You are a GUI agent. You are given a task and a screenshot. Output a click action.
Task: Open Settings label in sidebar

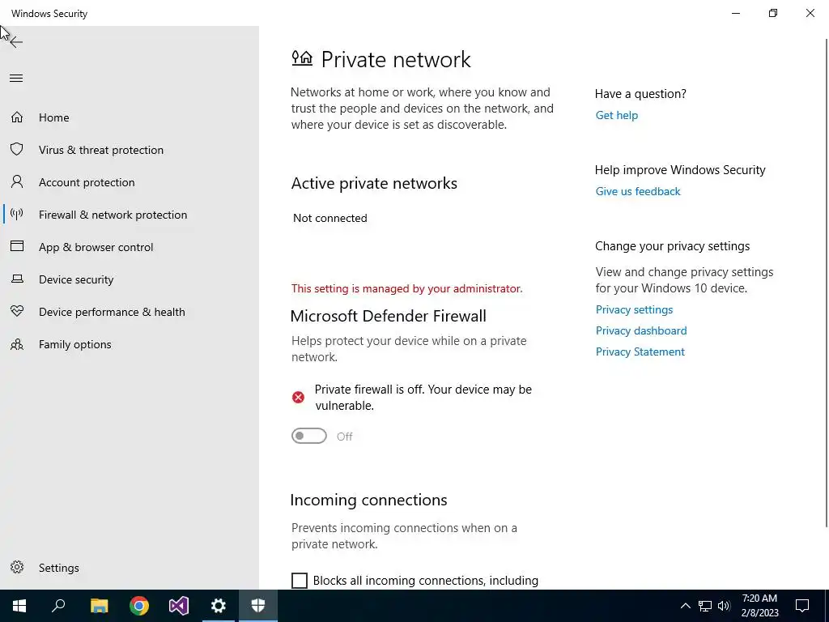pos(58,568)
